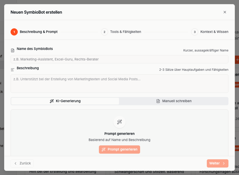Click the document icon beside Name des SymbioBots
The image size is (239, 175).
(13, 50)
